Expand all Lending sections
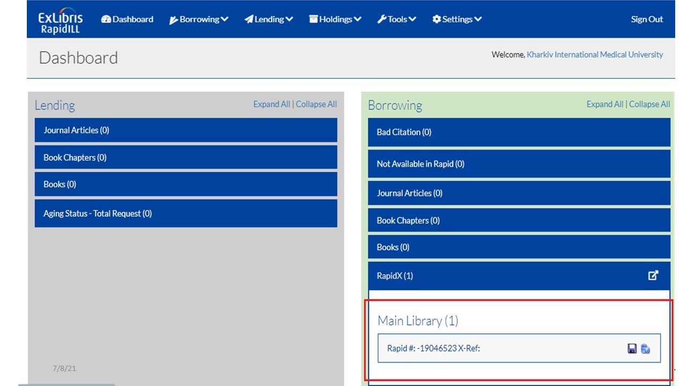The width and height of the screenshot is (687, 386). [x=272, y=104]
